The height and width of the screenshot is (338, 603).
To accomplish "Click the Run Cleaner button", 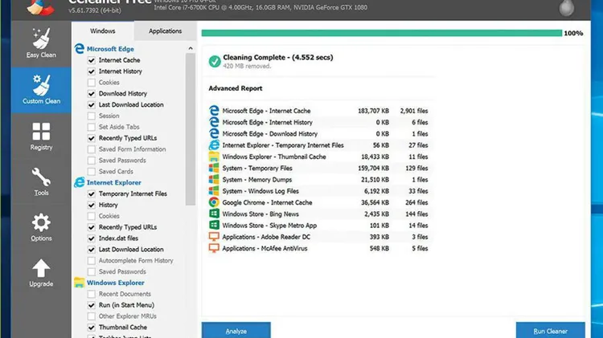I will pyautogui.click(x=550, y=331).
